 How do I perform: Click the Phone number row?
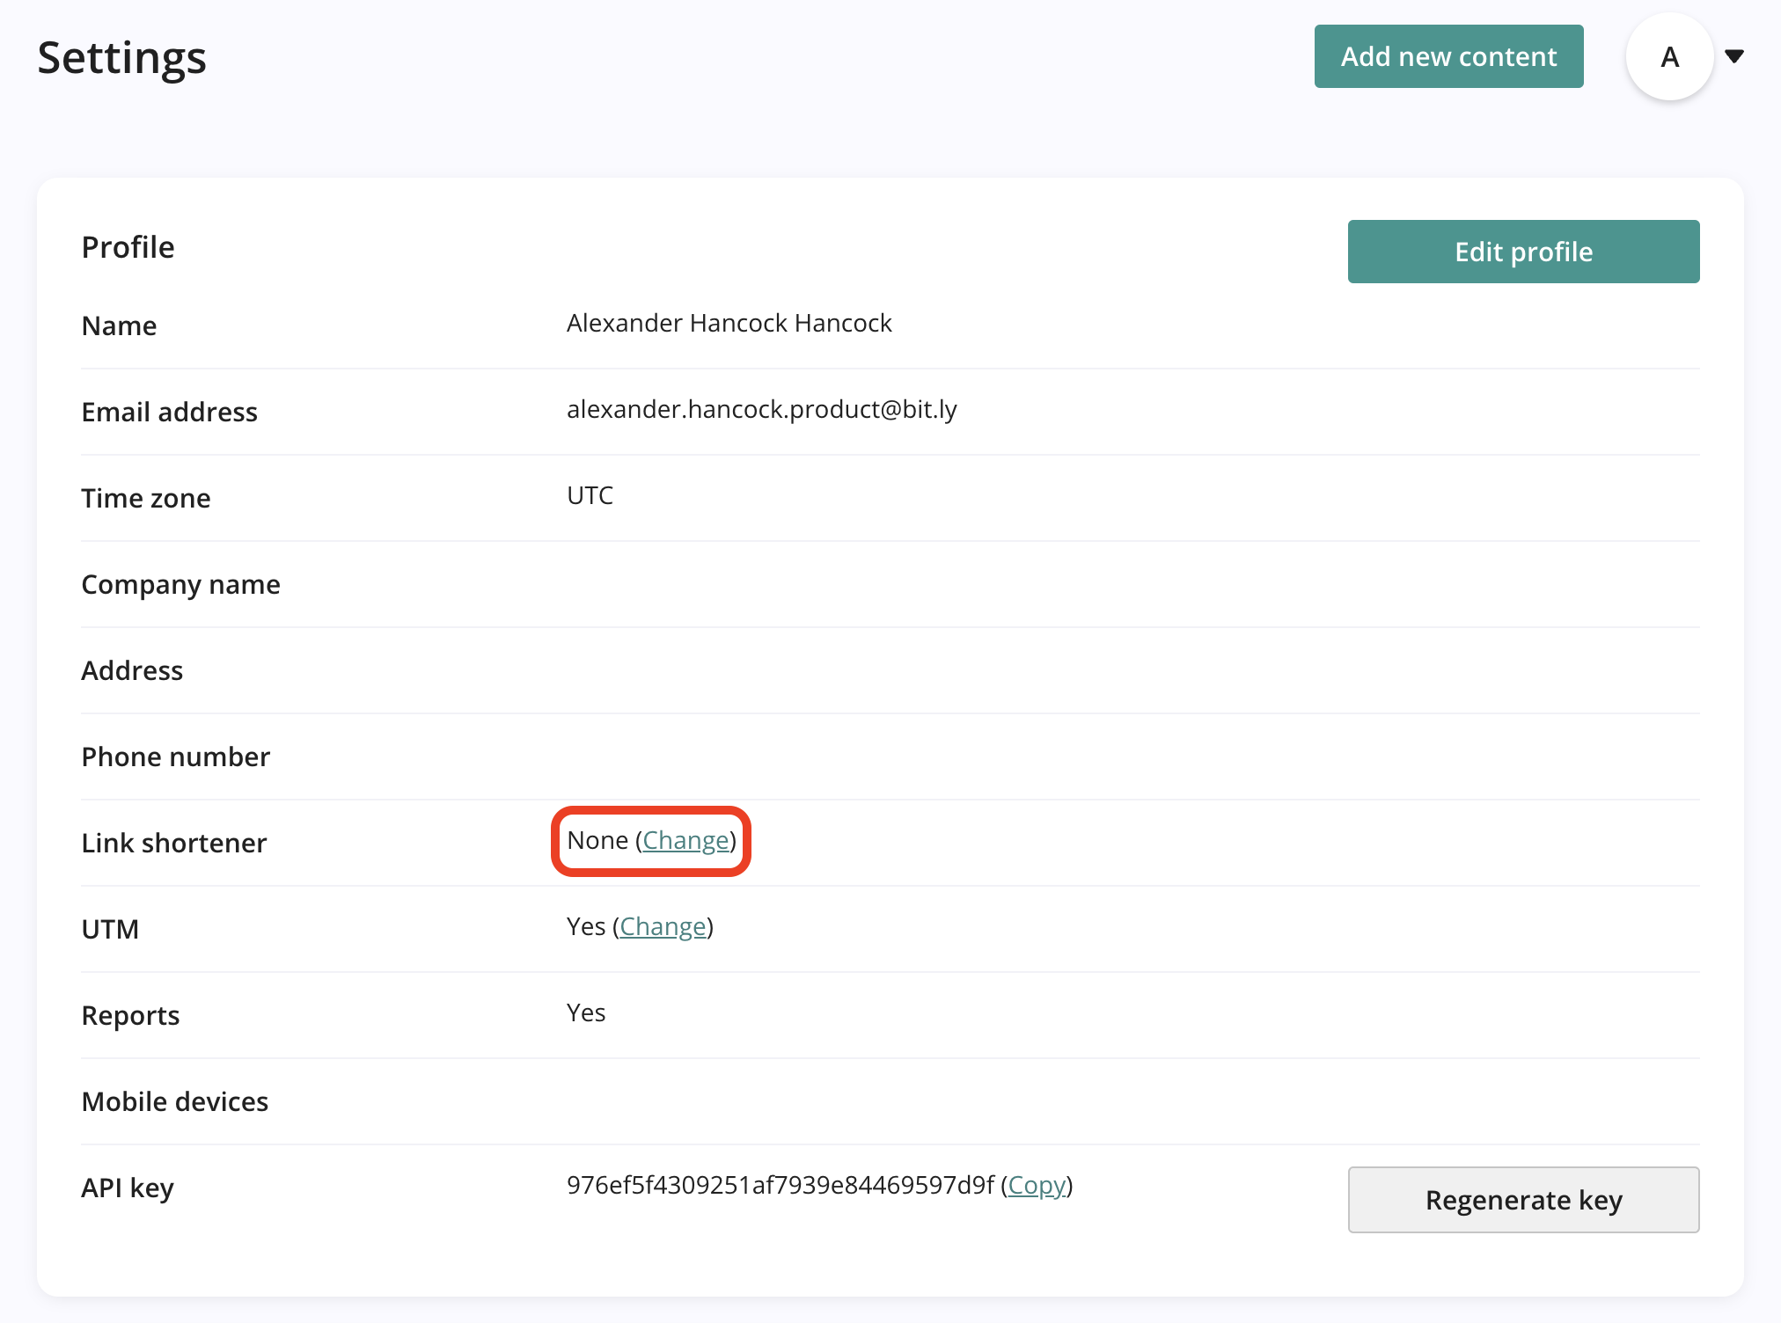click(176, 757)
